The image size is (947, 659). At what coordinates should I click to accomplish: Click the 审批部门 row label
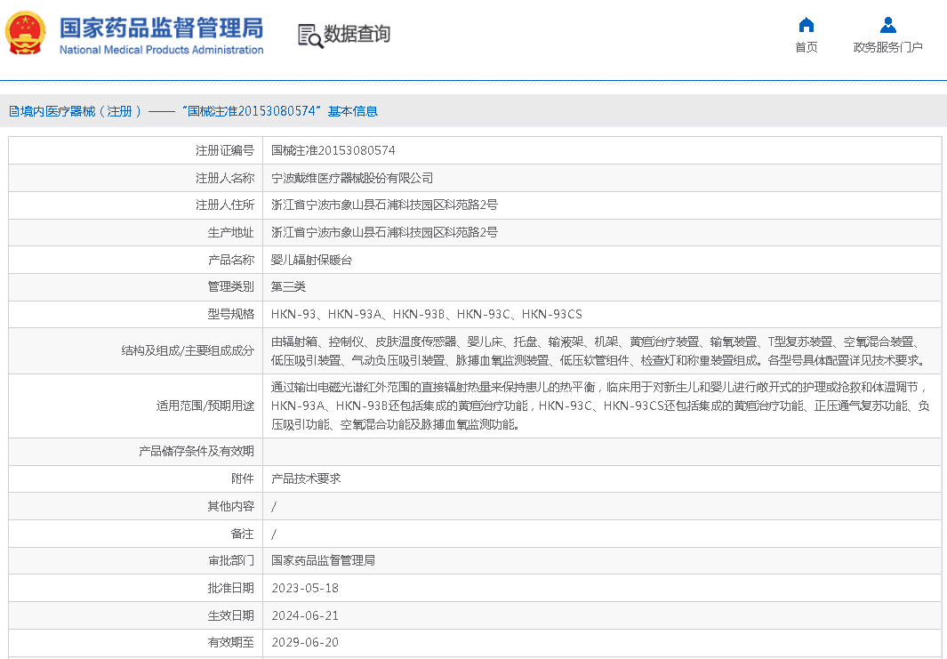click(x=230, y=560)
